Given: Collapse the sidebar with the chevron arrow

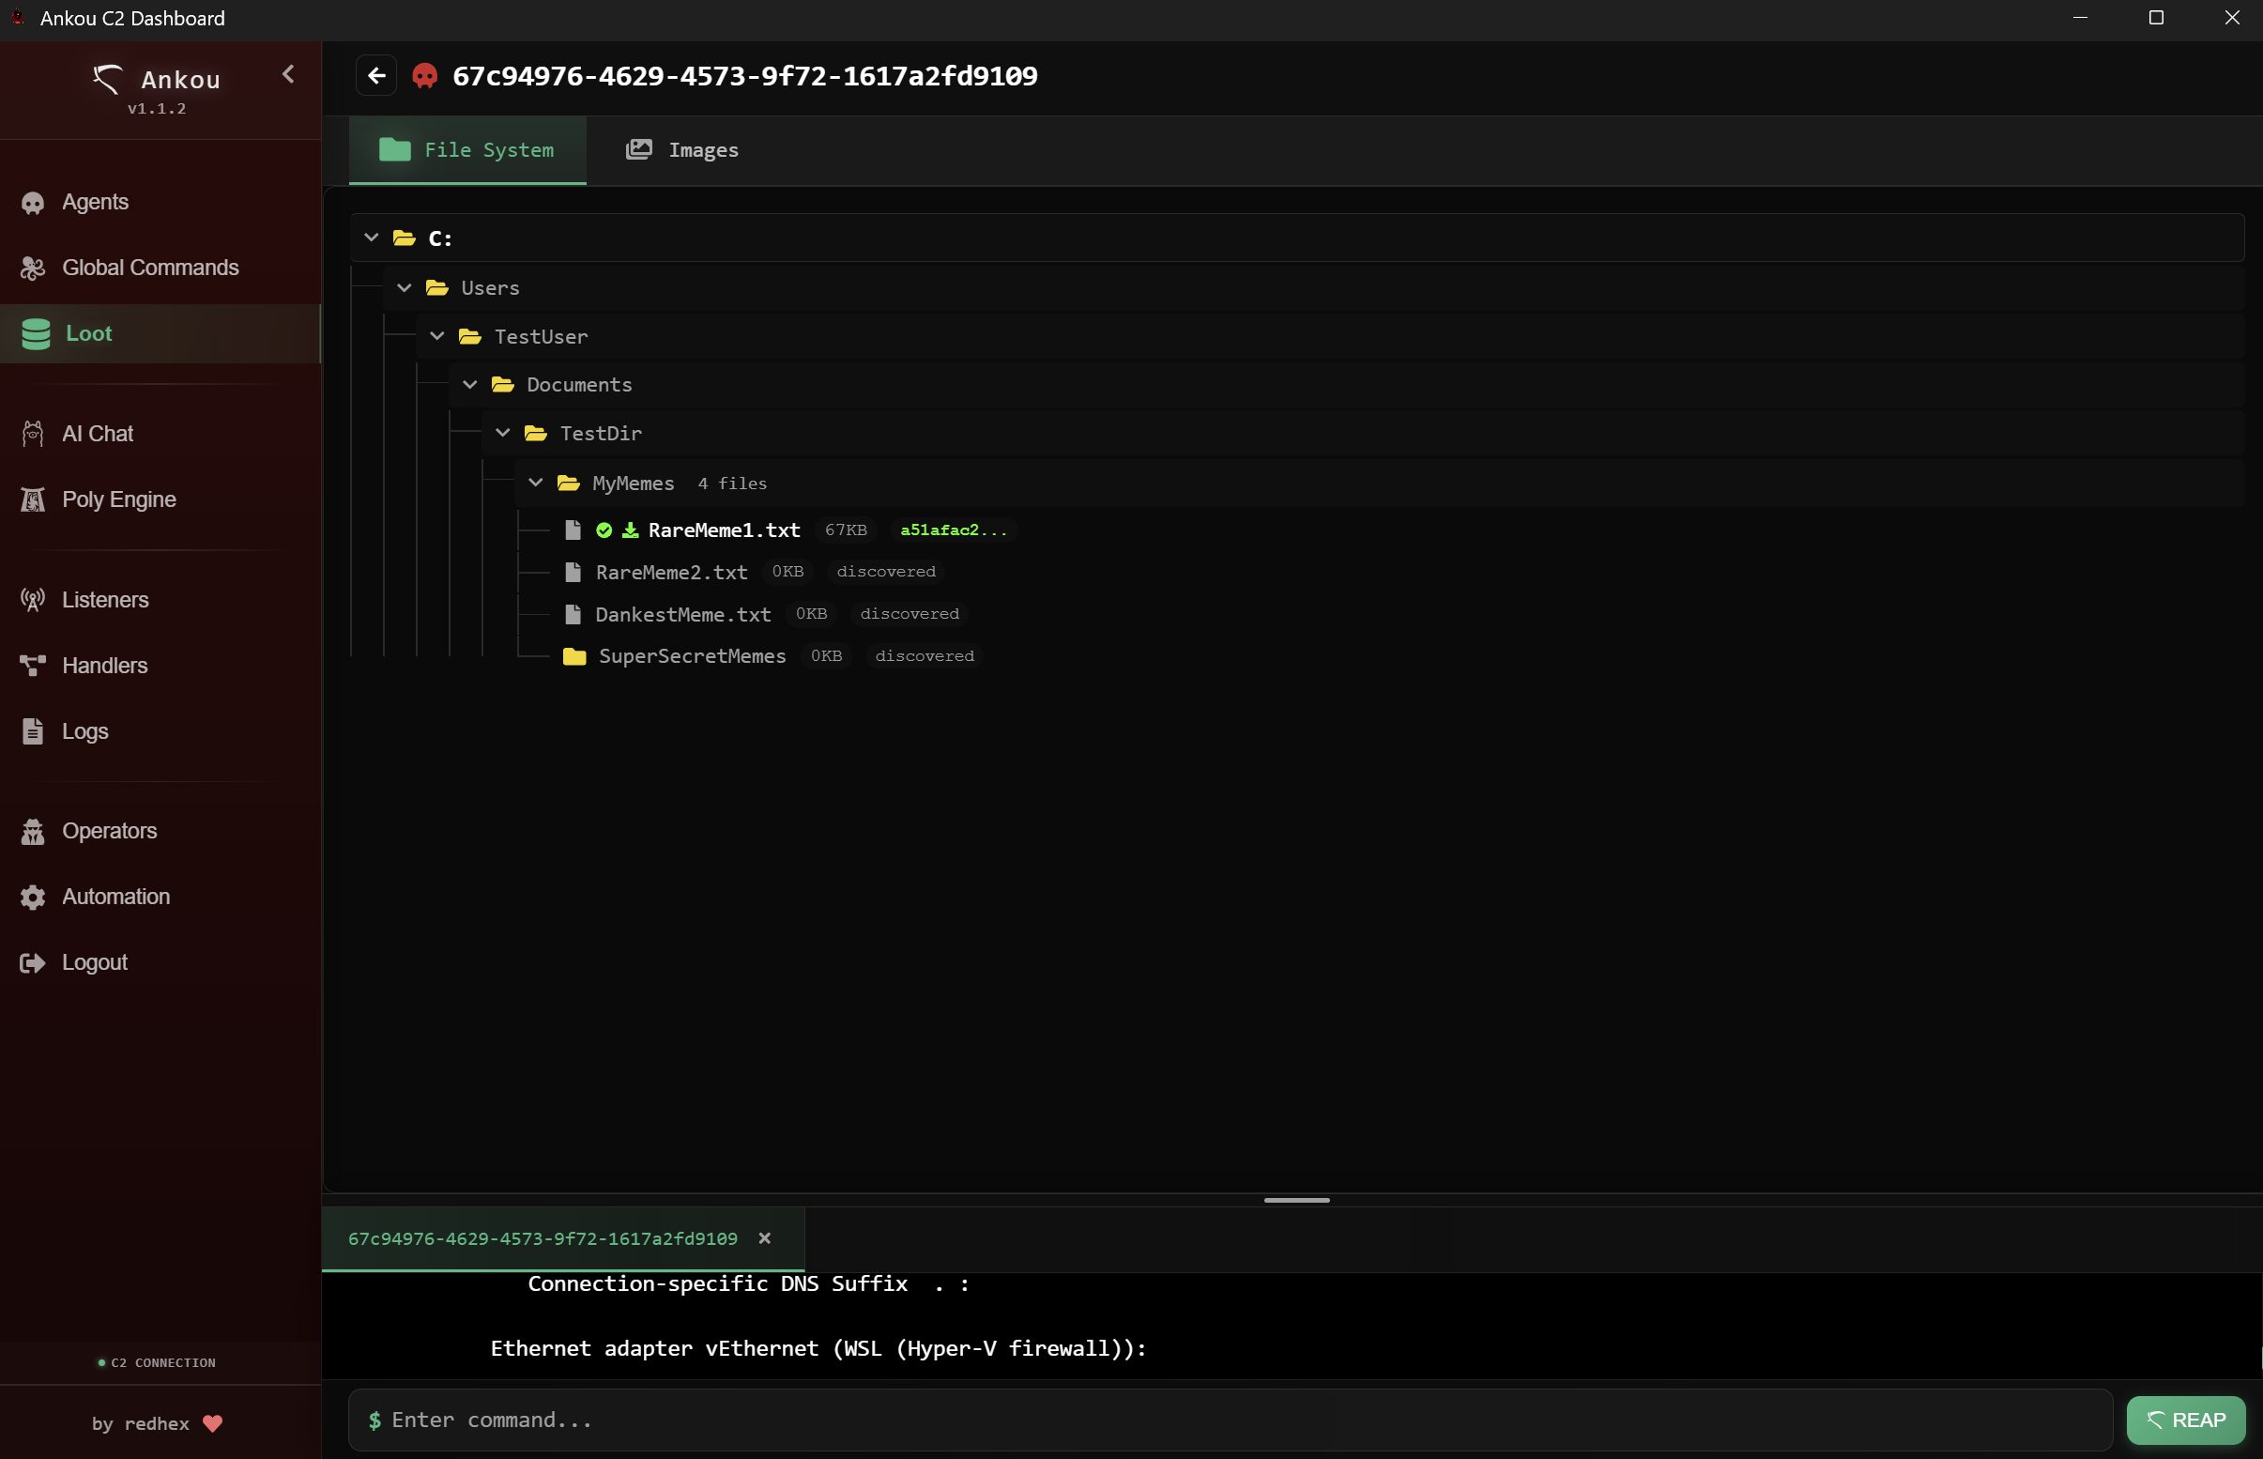Looking at the screenshot, I should pos(289,74).
